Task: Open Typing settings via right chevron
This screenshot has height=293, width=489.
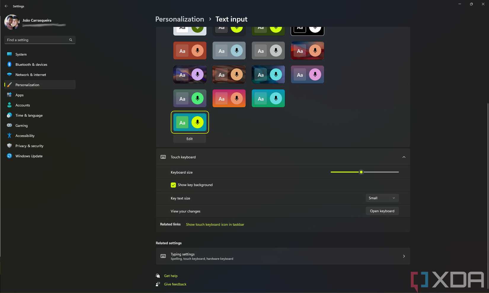Action: 404,256
